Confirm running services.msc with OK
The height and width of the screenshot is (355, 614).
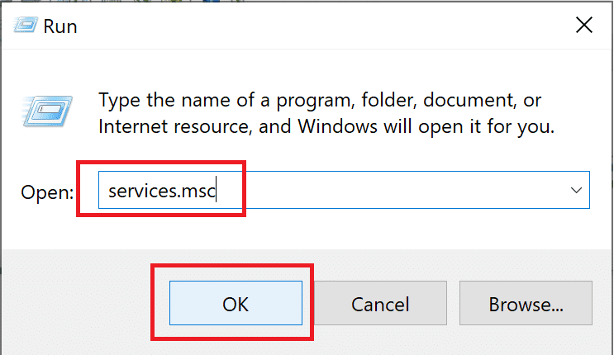(236, 304)
